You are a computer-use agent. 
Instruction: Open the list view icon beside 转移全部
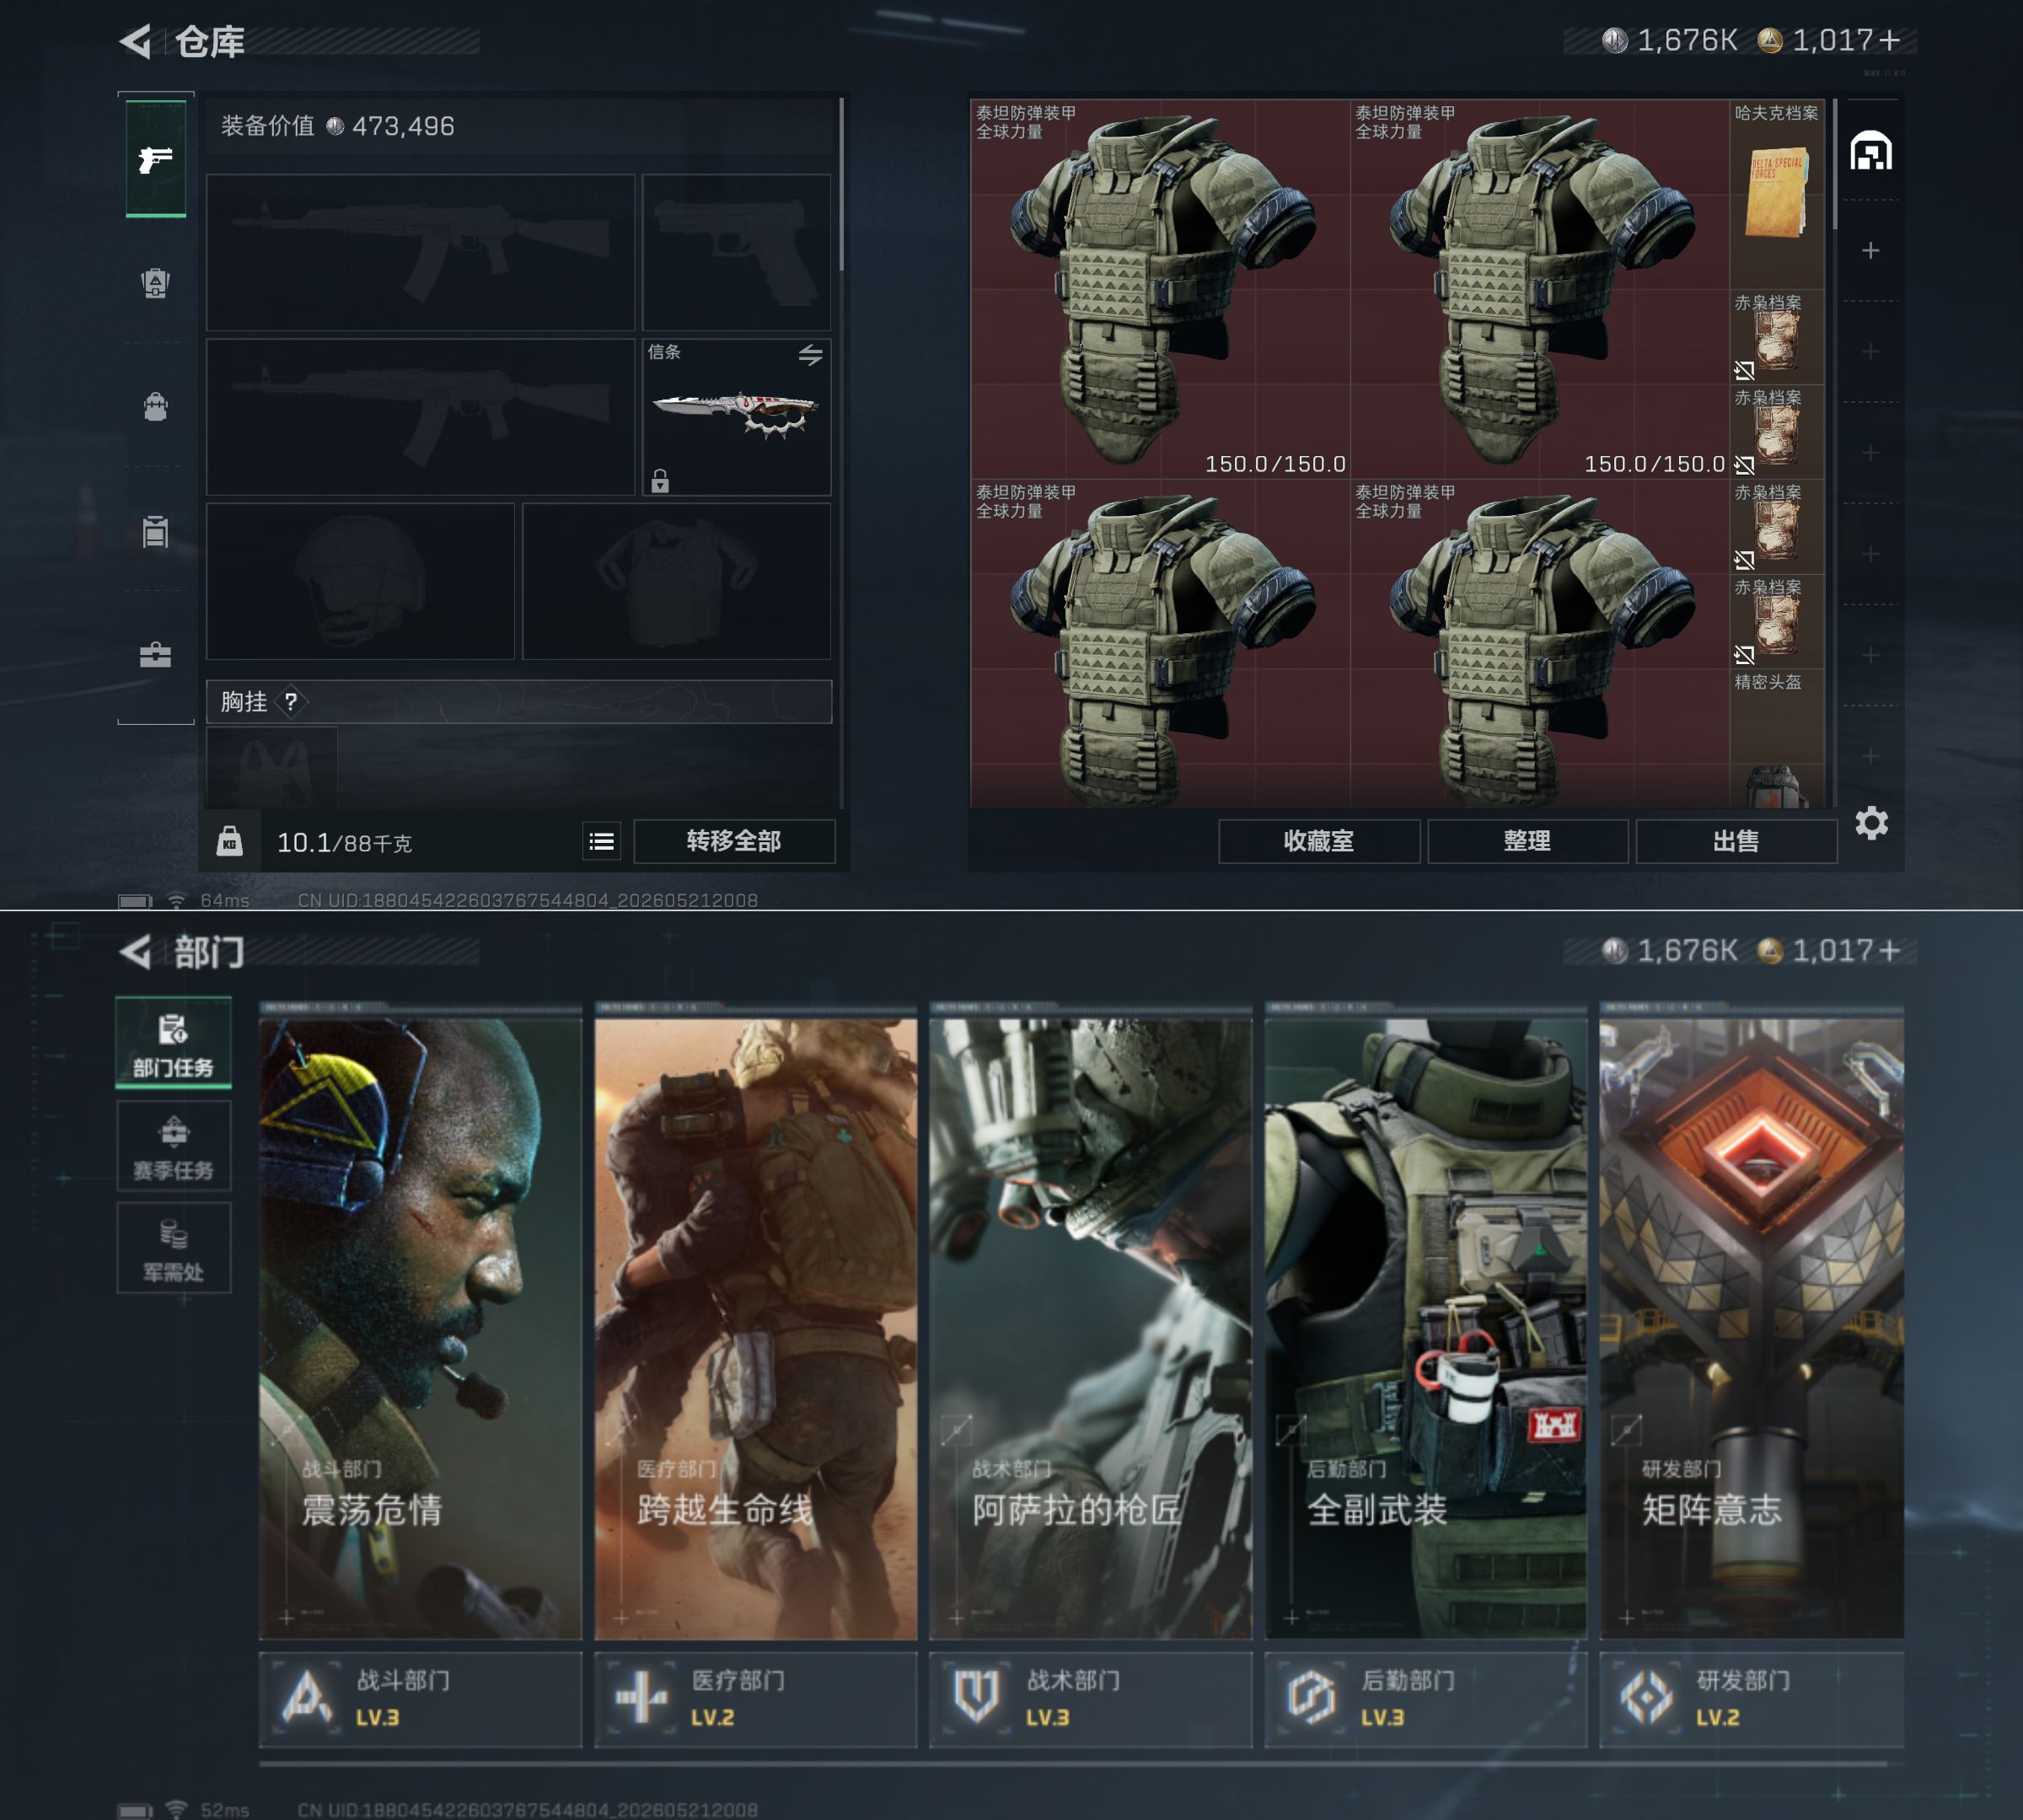[601, 841]
